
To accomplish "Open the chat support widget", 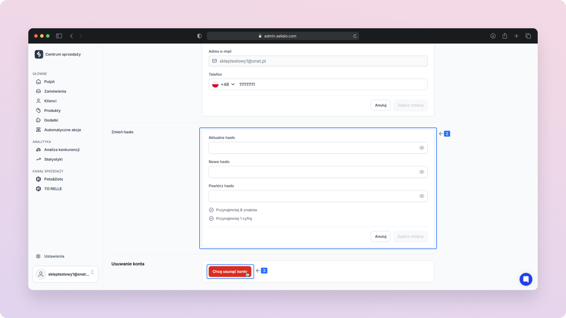I will (x=526, y=279).
